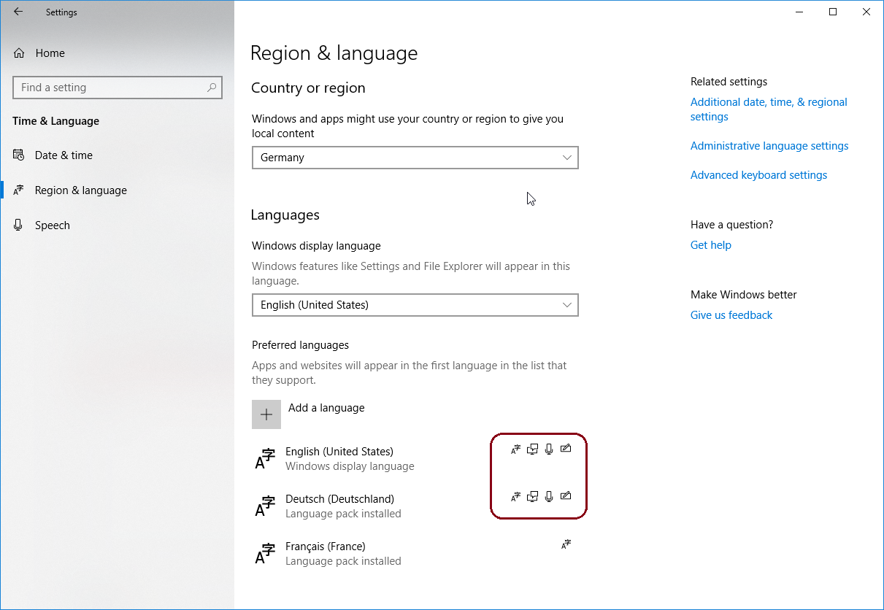Viewport: 884px width, 610px height.
Task: Open the Country or region dropdown showing Germany
Action: (x=415, y=158)
